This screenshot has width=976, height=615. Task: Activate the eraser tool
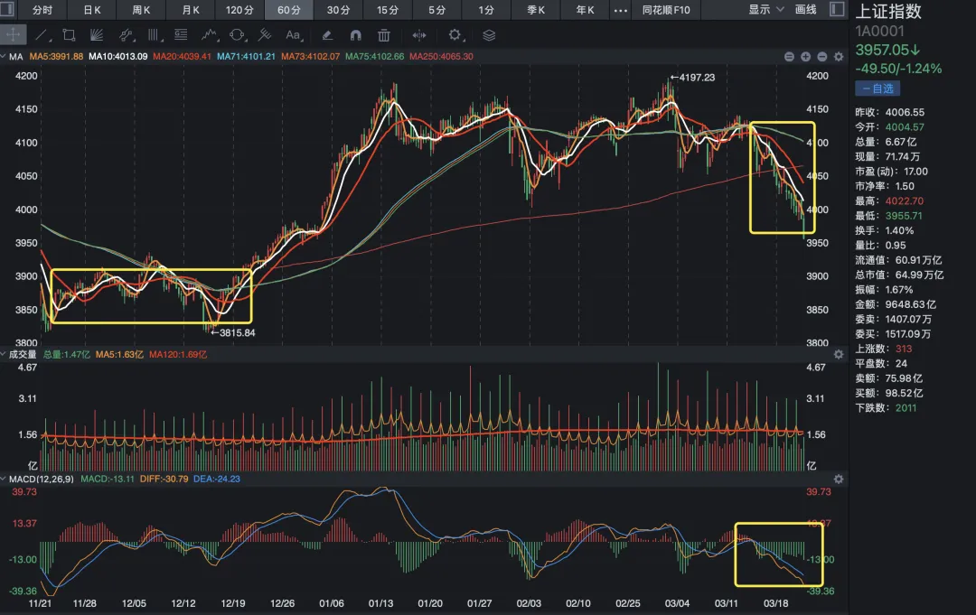[327, 35]
